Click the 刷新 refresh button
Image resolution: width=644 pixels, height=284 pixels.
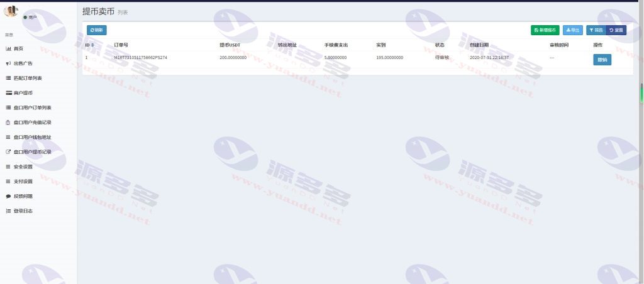click(x=96, y=30)
